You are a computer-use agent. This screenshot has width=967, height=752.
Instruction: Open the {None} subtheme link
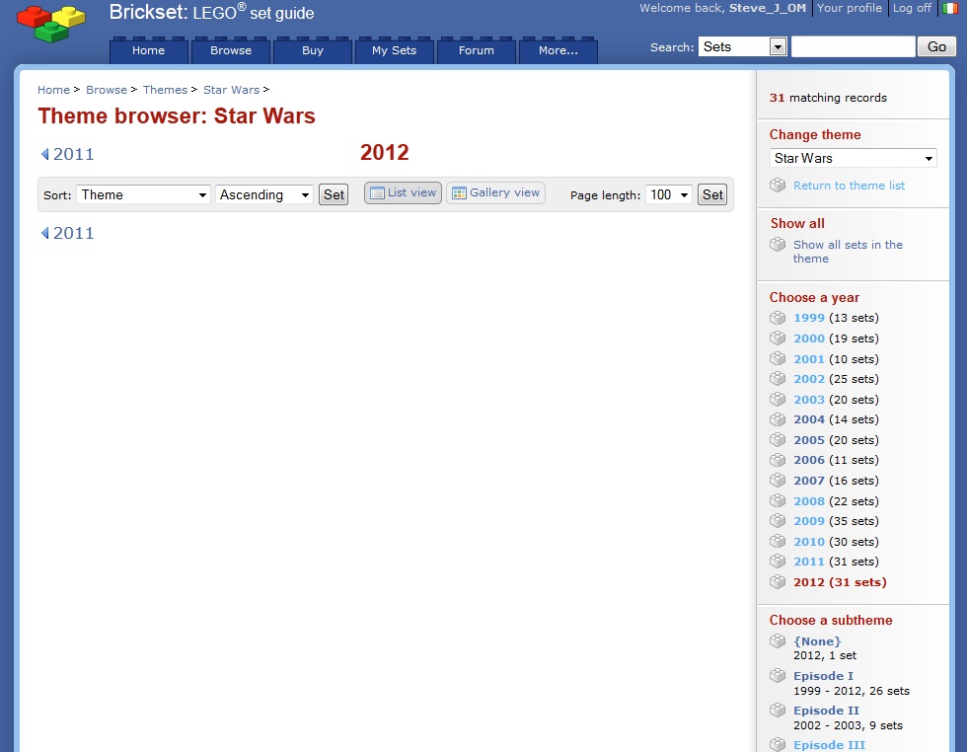817,641
